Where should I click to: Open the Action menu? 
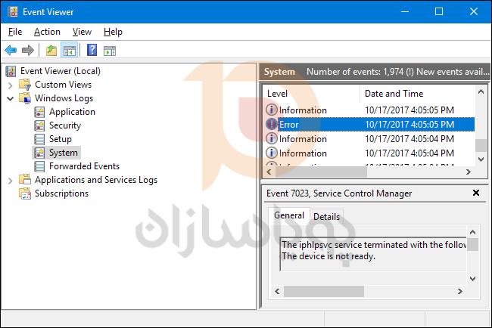click(47, 32)
